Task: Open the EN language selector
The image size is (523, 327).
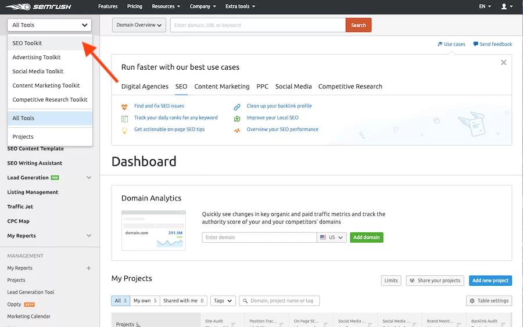Action: pyautogui.click(x=485, y=6)
